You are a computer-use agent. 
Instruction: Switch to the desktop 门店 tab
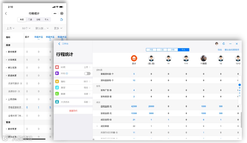tap(162, 50)
